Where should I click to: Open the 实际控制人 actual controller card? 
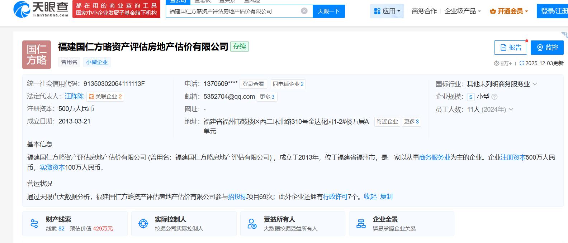(x=184, y=224)
